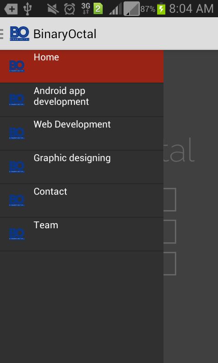218x363 pixels.
Task: Open Android app development section
Action: point(82,100)
